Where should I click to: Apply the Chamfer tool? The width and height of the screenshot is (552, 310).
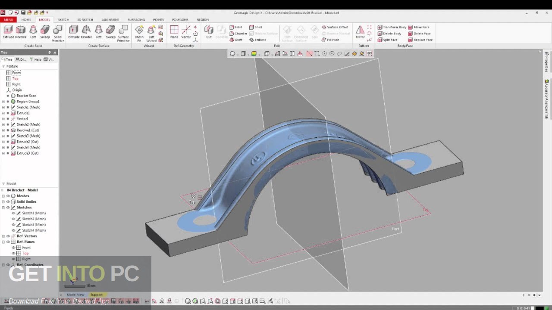pos(238,34)
